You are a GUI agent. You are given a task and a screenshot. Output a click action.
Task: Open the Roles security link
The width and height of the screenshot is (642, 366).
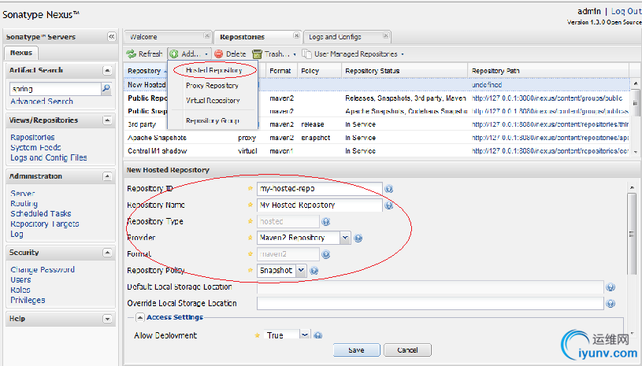pyautogui.click(x=20, y=290)
